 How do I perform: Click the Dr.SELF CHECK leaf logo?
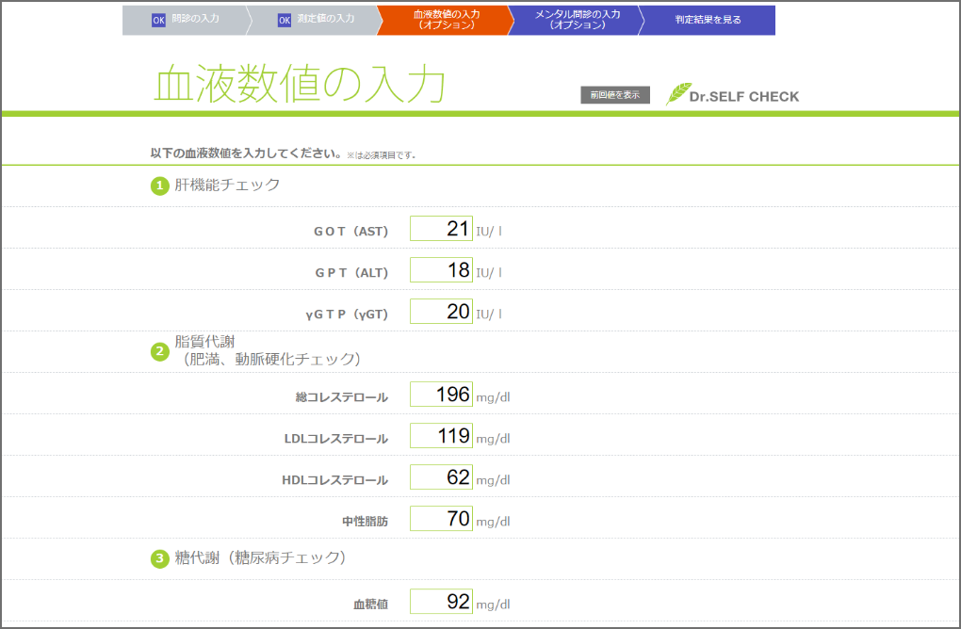coord(732,94)
